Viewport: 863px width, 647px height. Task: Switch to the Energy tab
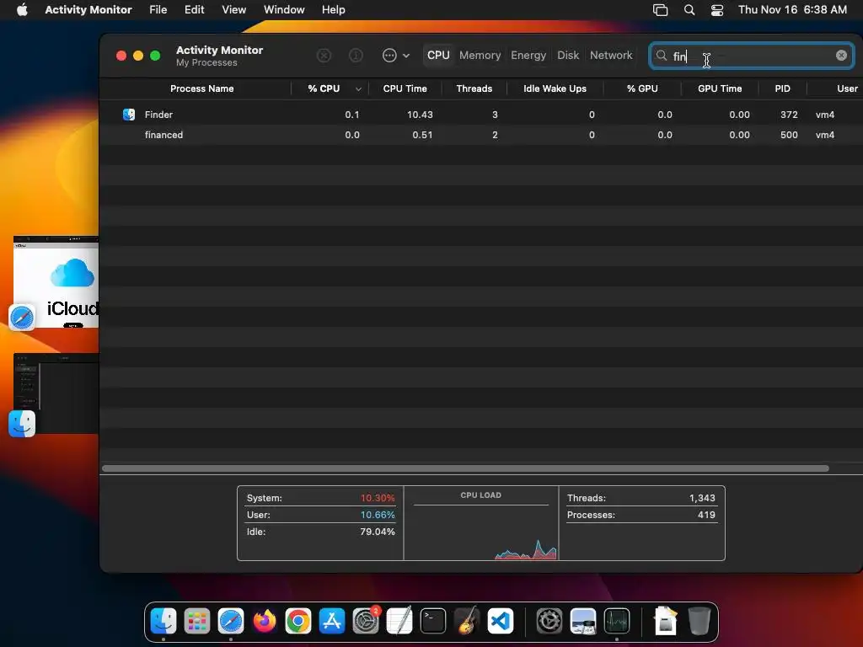tap(528, 56)
